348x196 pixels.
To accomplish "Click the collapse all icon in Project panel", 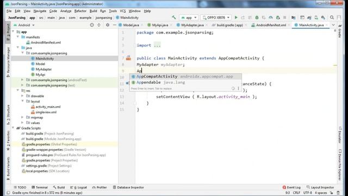I will click(x=99, y=25).
